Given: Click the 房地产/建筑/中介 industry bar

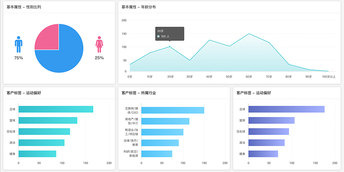Looking at the screenshot, I should pos(165,121).
